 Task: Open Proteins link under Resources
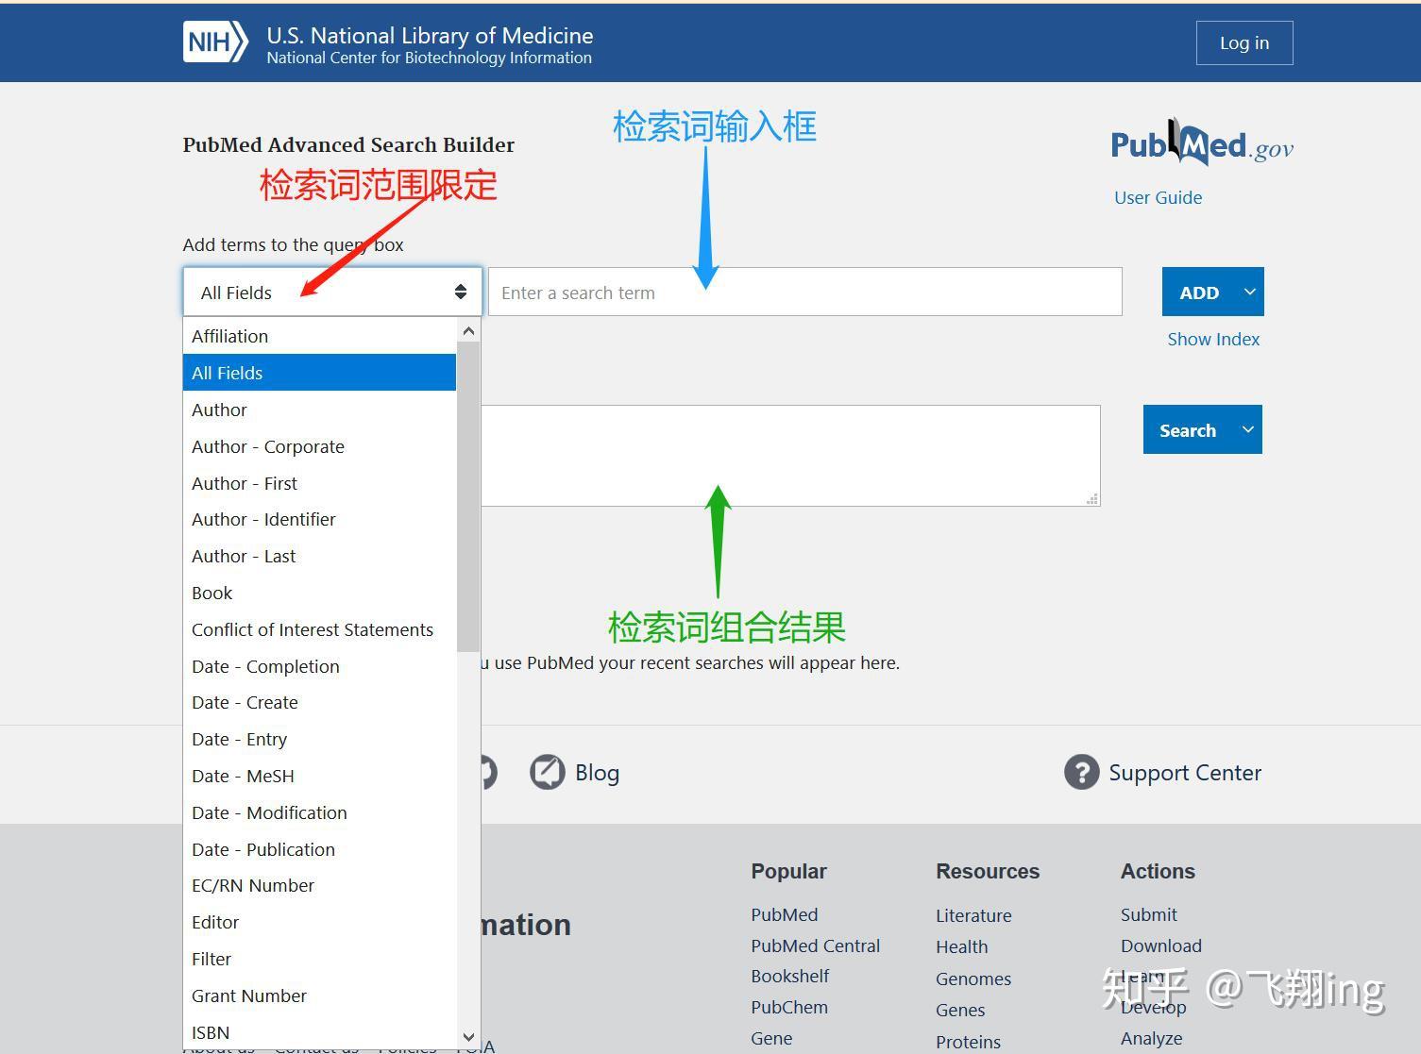point(968,1042)
